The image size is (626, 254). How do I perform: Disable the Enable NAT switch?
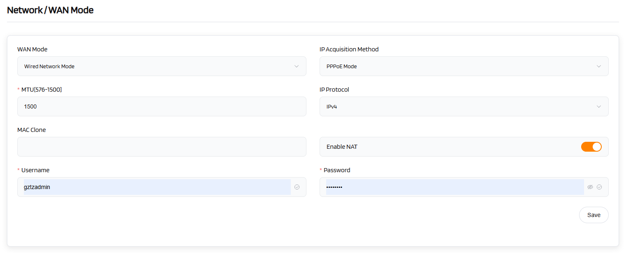coord(591,147)
